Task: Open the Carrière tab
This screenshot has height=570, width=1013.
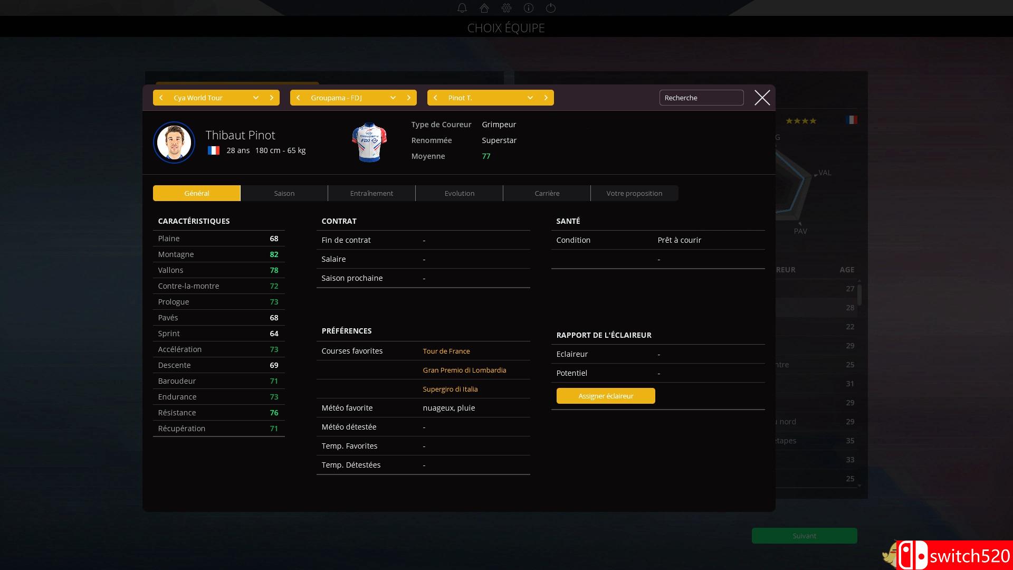Action: click(547, 193)
